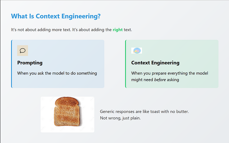Click the word 'asking' in the green card
This screenshot has width=229, height=143.
click(173, 80)
